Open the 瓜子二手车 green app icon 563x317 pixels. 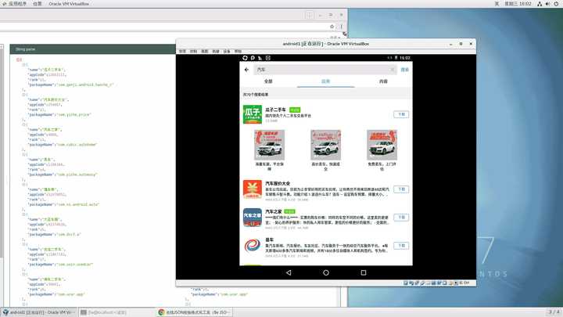(253, 114)
